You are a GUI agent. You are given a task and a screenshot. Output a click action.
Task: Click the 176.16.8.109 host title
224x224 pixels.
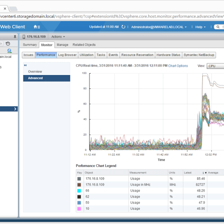point(36,37)
